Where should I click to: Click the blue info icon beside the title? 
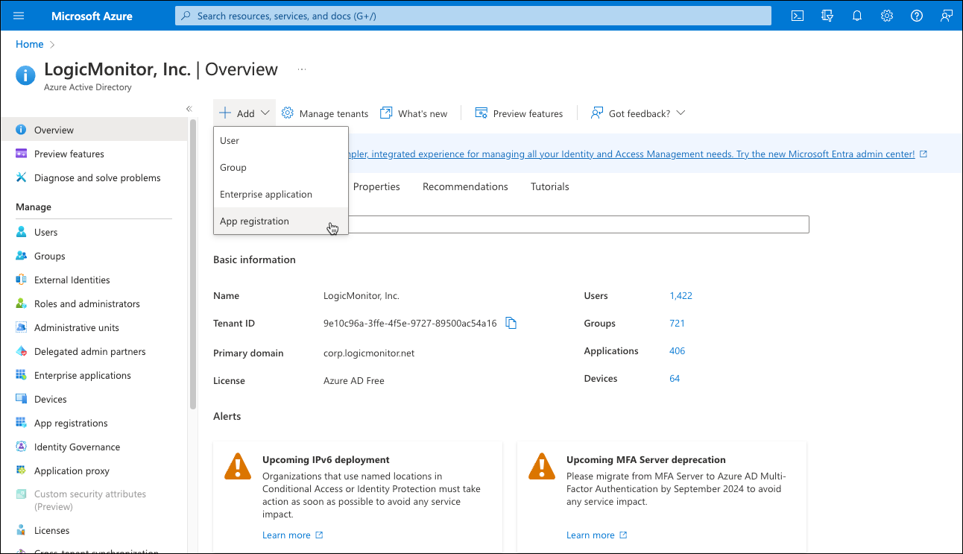pyautogui.click(x=25, y=75)
